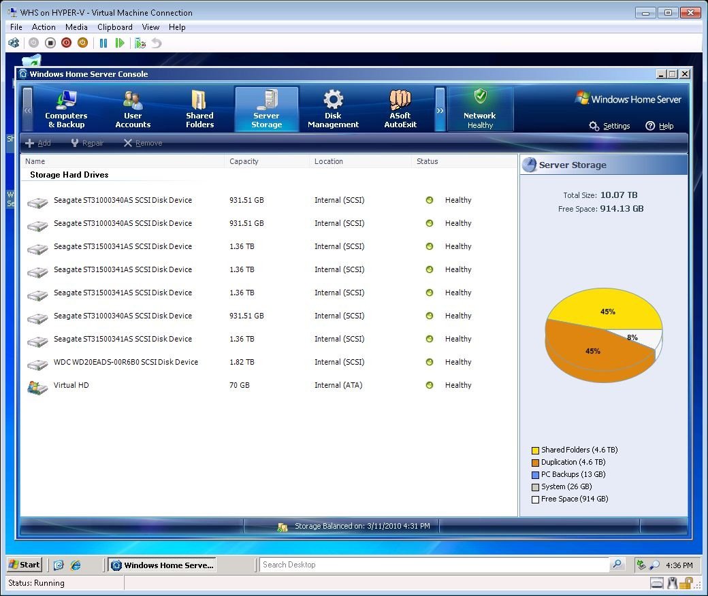
Task: Open the ASoft AutoExit tab
Action: pos(400,110)
